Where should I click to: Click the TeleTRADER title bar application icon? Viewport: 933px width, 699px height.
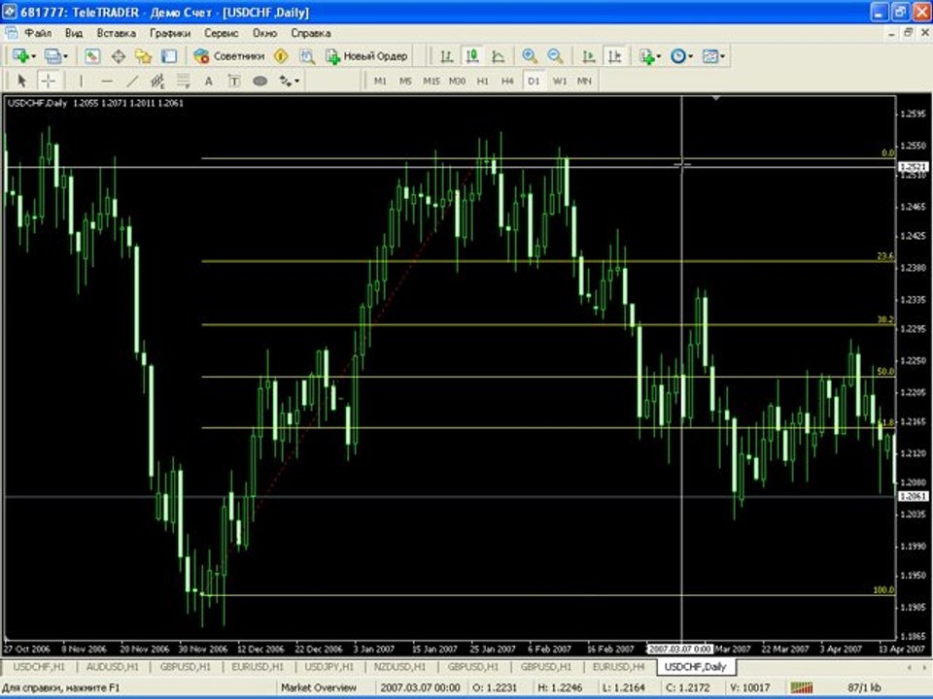click(9, 12)
